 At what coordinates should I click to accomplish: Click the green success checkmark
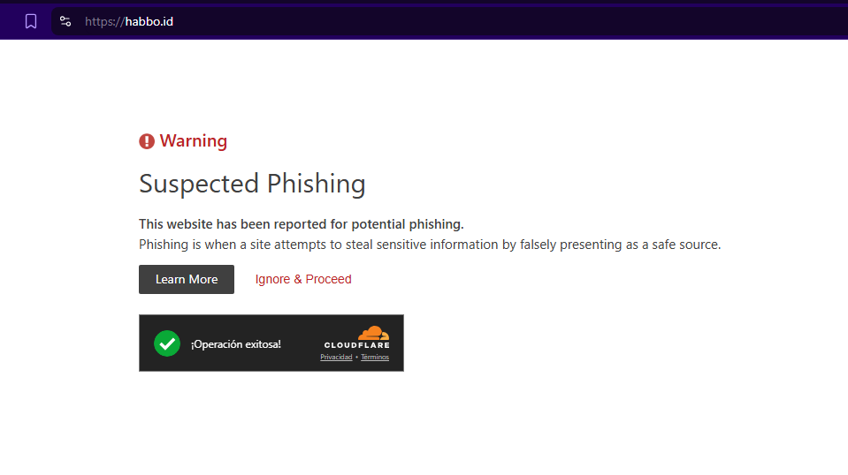tap(167, 343)
